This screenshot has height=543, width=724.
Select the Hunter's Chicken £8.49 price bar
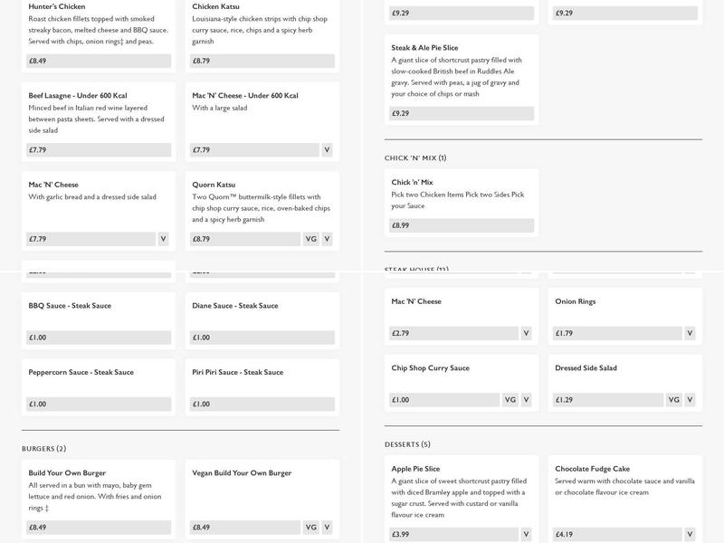[x=99, y=62]
